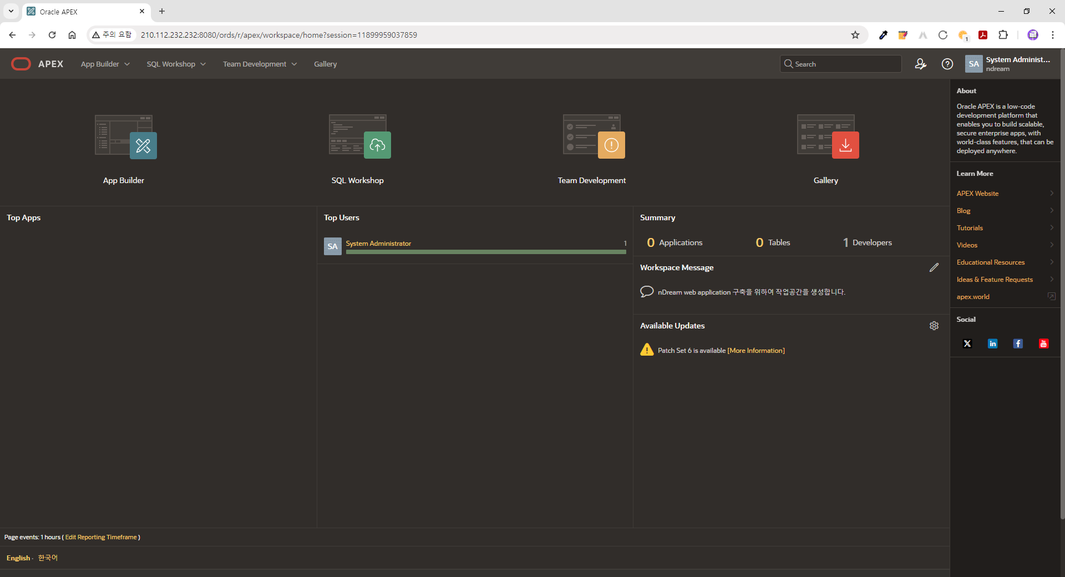Open the APEX Website link
The image size is (1065, 577).
[x=977, y=193]
